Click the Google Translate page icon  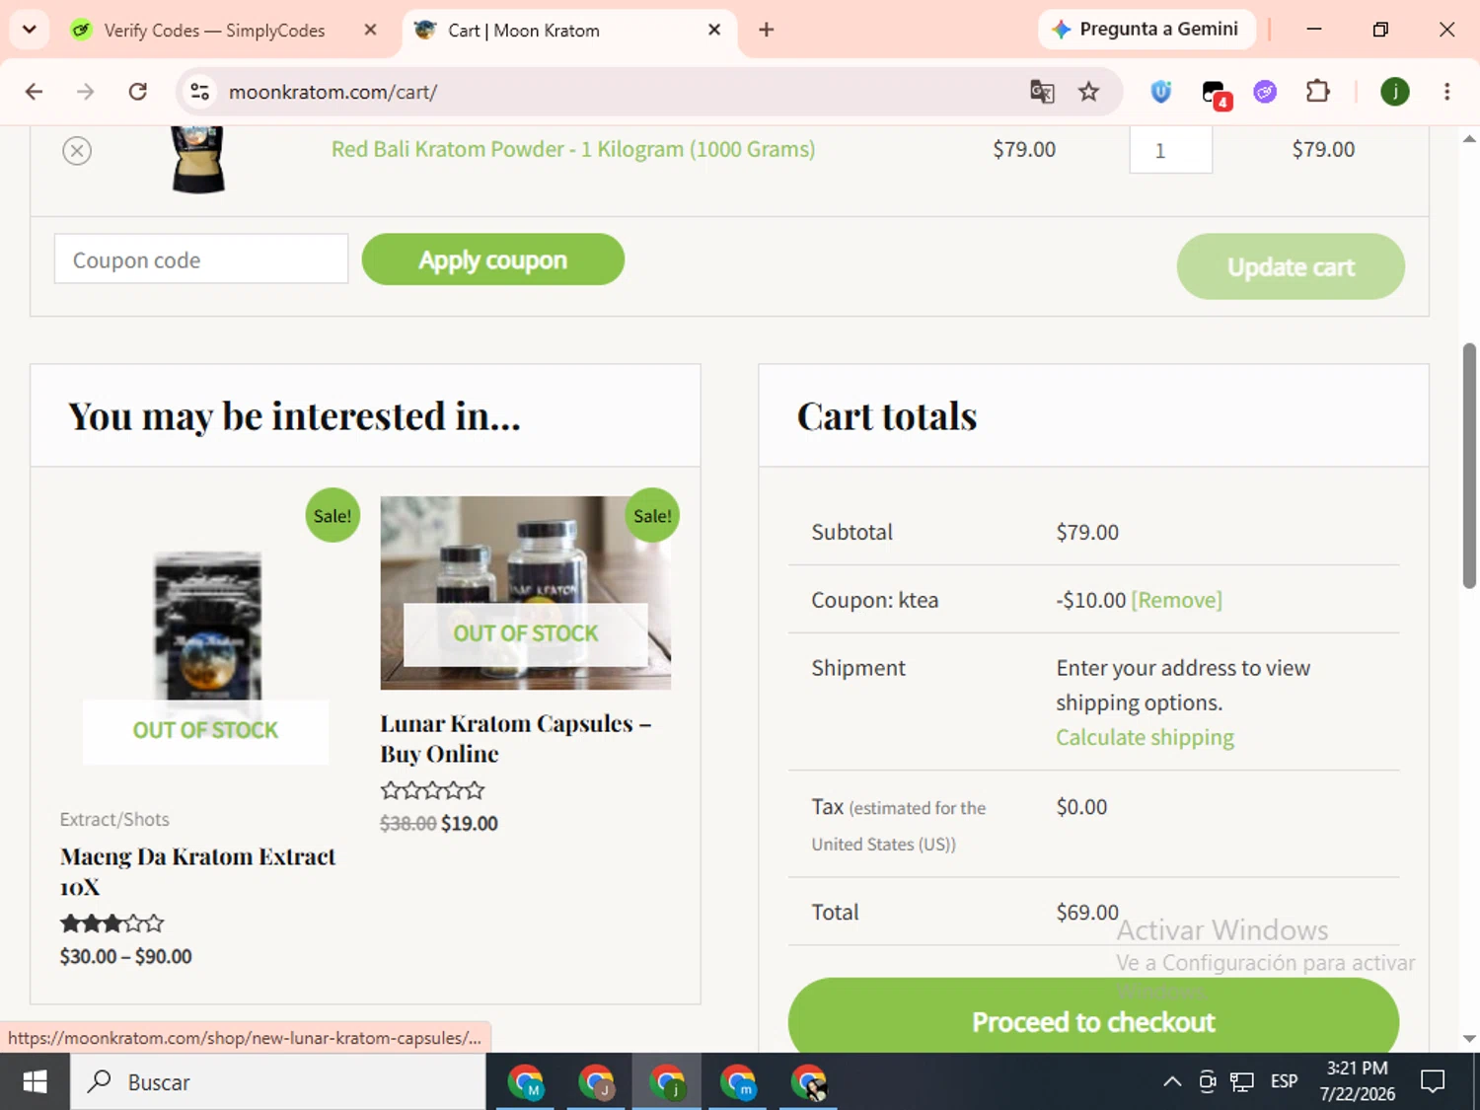tap(1042, 92)
